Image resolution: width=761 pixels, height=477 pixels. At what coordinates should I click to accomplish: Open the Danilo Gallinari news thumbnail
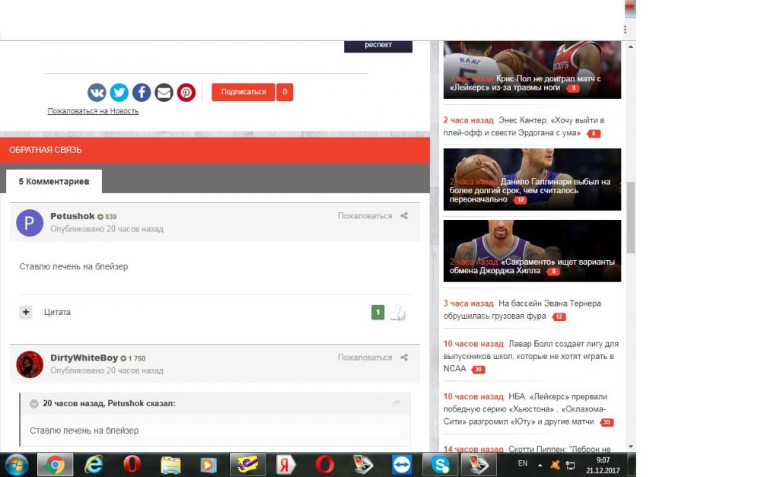pyautogui.click(x=532, y=179)
